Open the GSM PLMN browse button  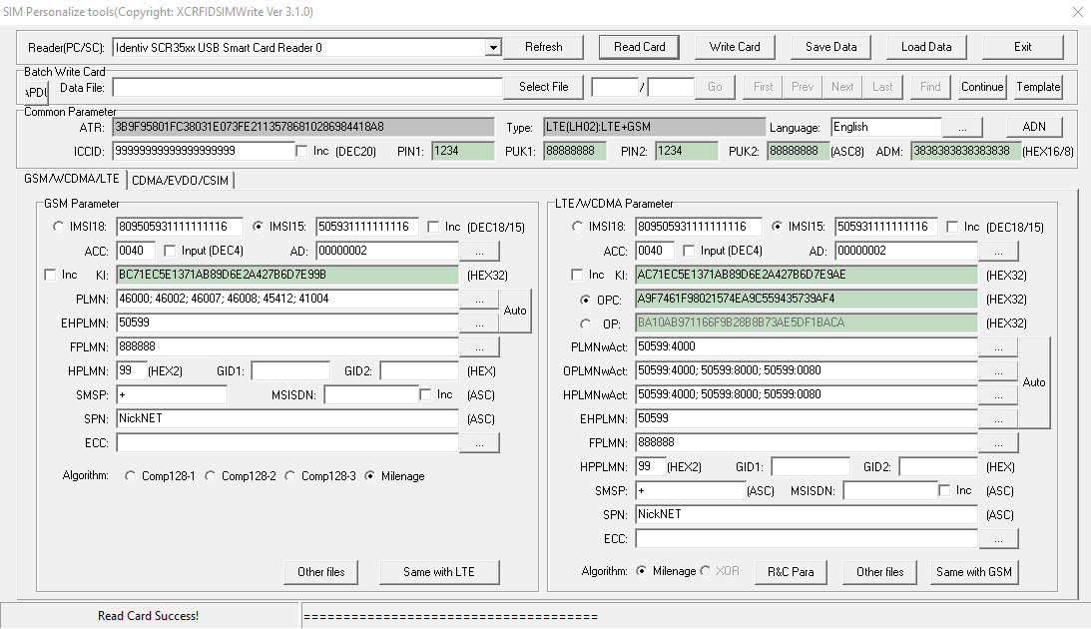coord(479,300)
